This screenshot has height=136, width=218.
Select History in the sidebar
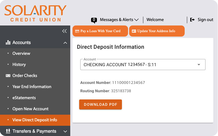click(19, 65)
